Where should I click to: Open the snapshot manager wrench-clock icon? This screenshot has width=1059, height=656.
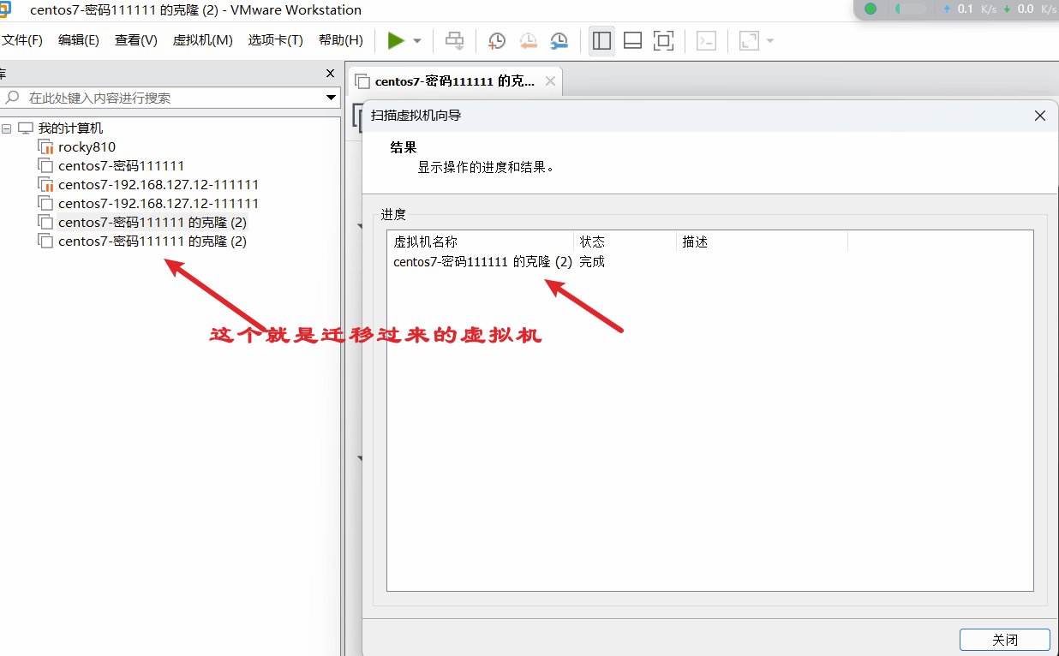559,41
